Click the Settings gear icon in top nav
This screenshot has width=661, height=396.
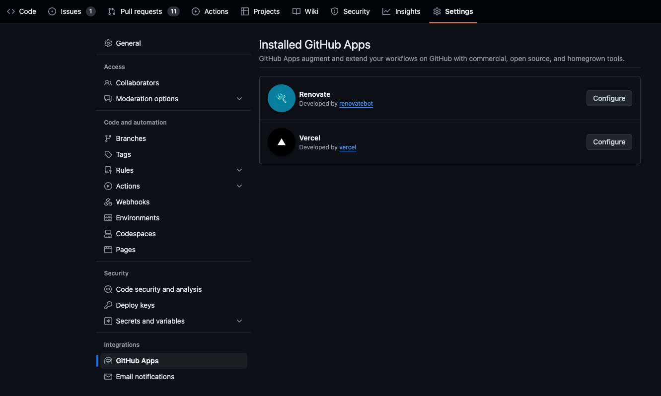coord(437,11)
